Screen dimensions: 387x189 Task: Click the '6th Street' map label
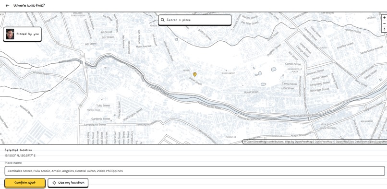click(x=91, y=44)
